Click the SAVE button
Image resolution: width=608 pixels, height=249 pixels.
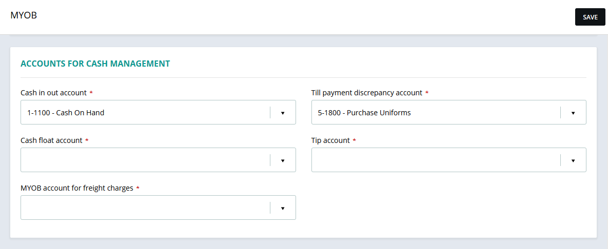590,17
